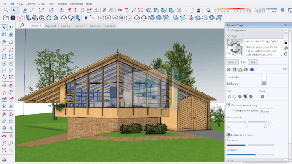Viewport: 292px width, 164px height.
Task: Click the 75 icon in second toolbar
Action: (42, 18)
